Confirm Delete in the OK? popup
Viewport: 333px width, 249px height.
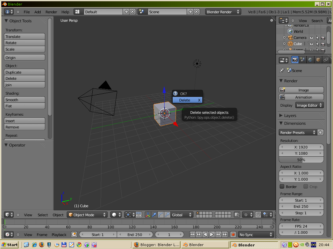click(187, 100)
